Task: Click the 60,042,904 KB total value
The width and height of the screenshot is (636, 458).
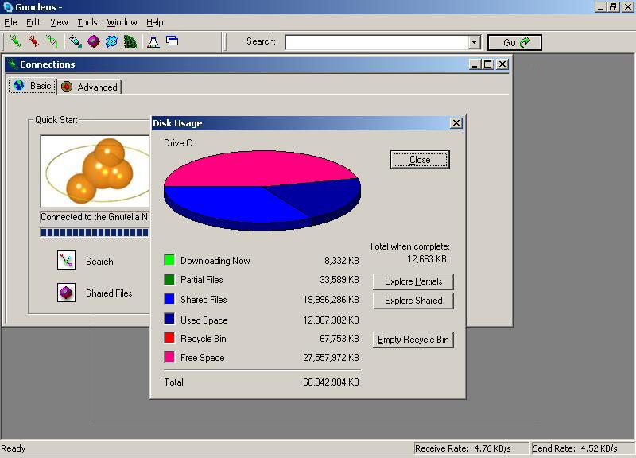Action: tap(331, 382)
